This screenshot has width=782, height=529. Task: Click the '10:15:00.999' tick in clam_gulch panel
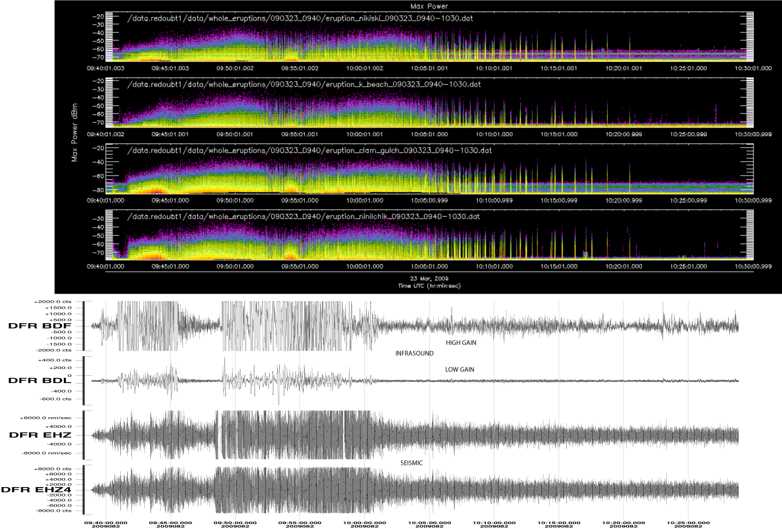pyautogui.click(x=558, y=200)
